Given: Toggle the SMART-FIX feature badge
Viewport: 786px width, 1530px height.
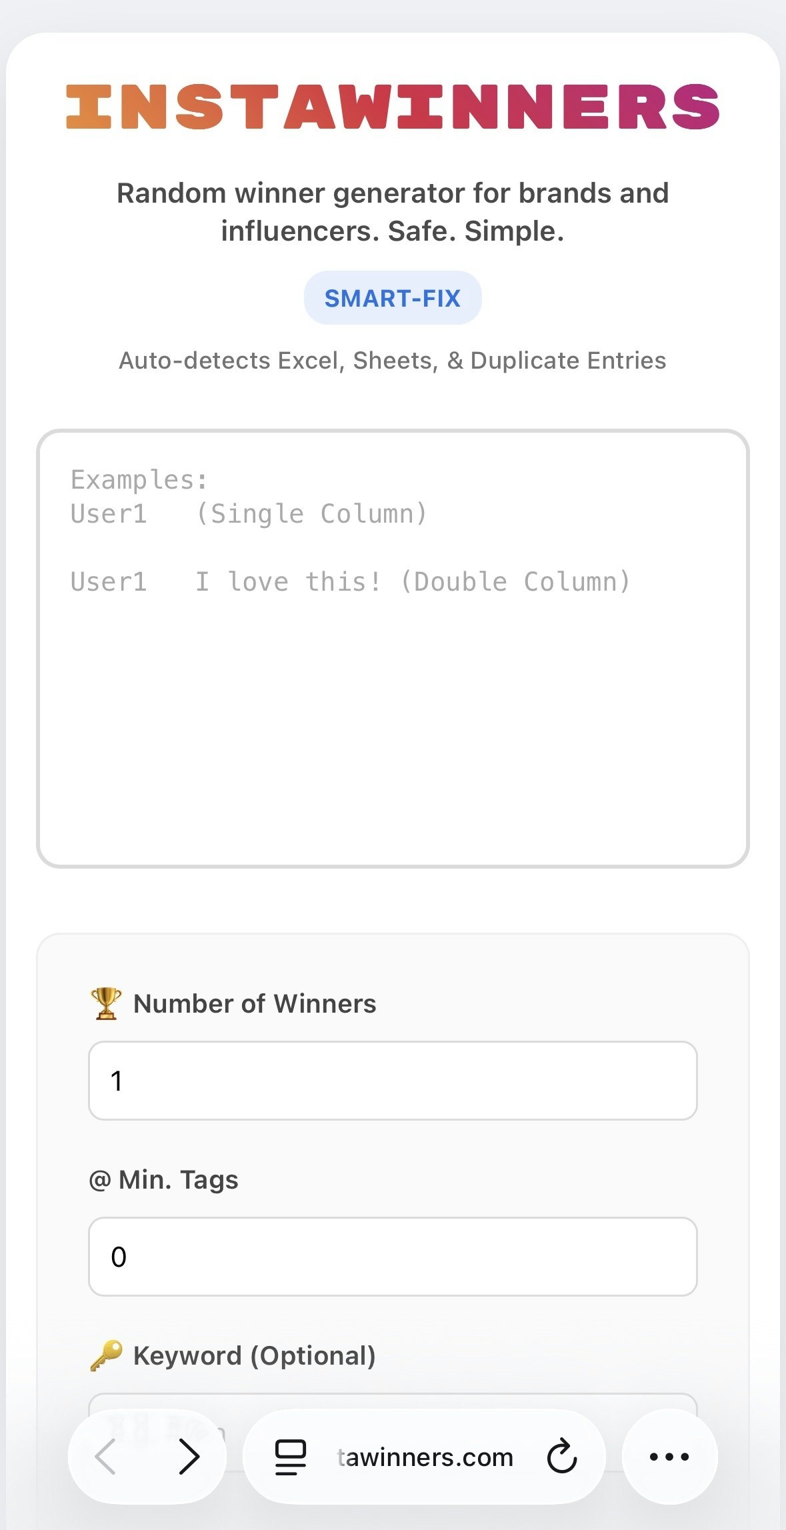Looking at the screenshot, I should pyautogui.click(x=392, y=297).
